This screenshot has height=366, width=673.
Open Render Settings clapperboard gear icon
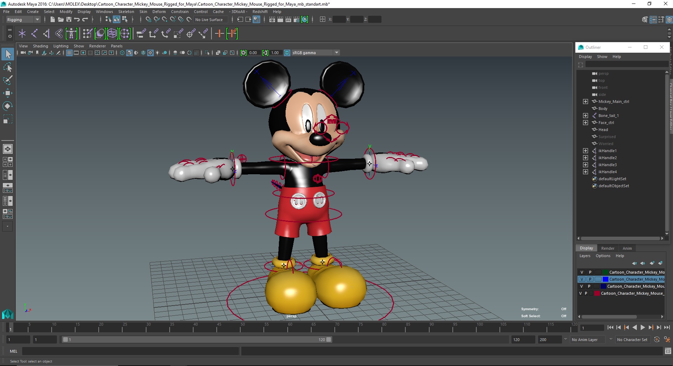296,20
